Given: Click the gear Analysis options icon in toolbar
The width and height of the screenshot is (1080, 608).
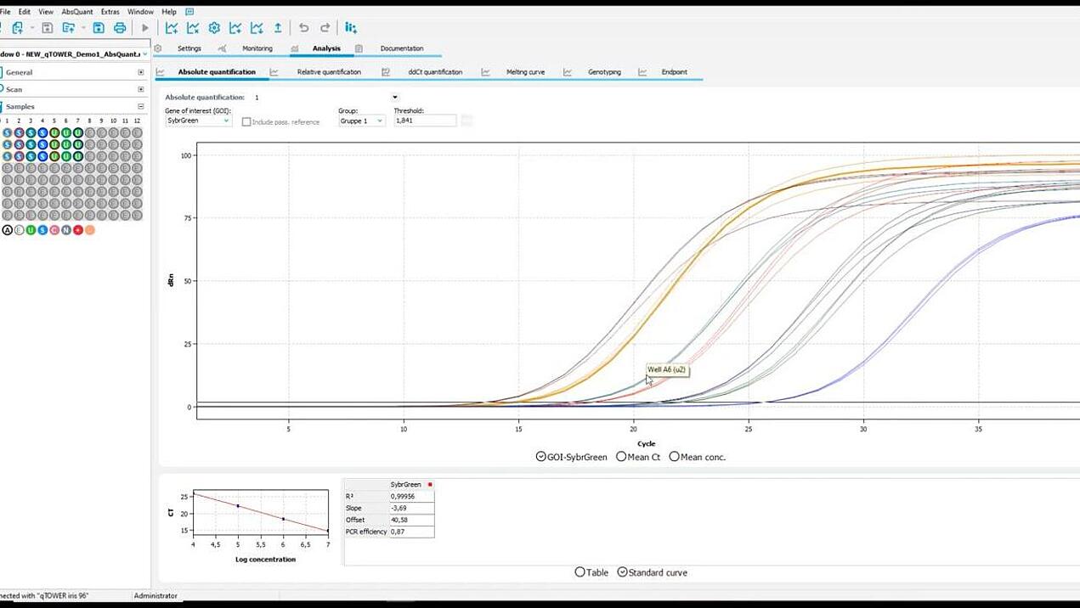Looking at the screenshot, I should [x=214, y=28].
